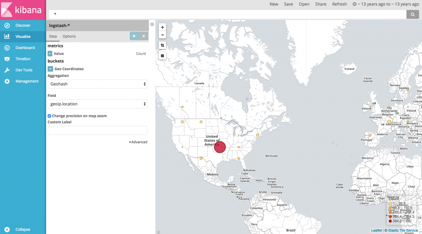Viewport: 422px width, 234px height.
Task: Click New in top menu
Action: coord(274,4)
